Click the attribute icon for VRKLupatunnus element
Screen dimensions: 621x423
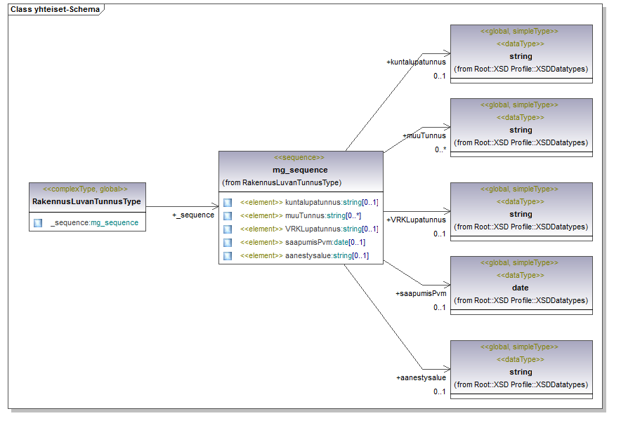[x=228, y=229]
